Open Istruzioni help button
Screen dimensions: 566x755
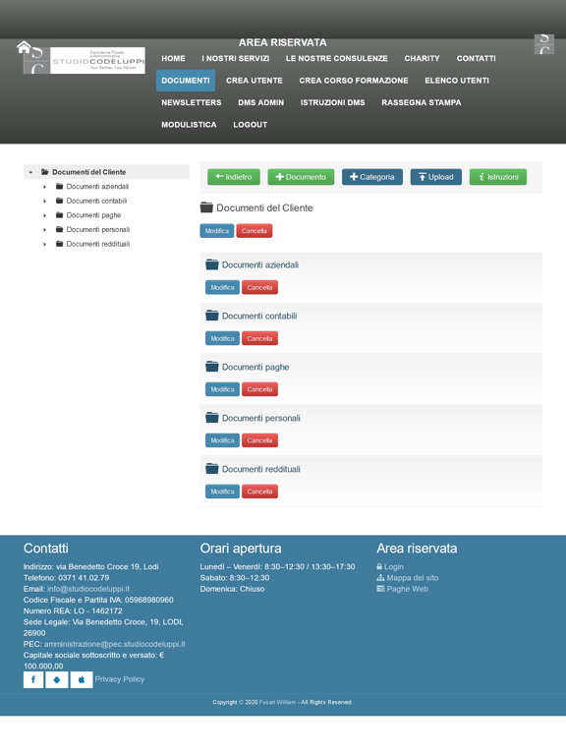point(498,177)
